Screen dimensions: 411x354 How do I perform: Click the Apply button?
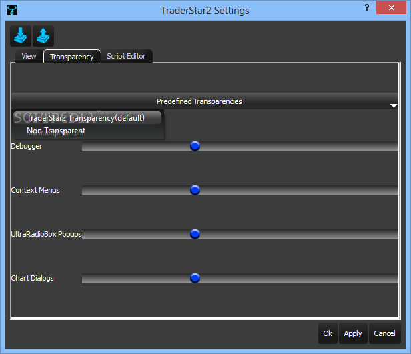pyautogui.click(x=353, y=333)
